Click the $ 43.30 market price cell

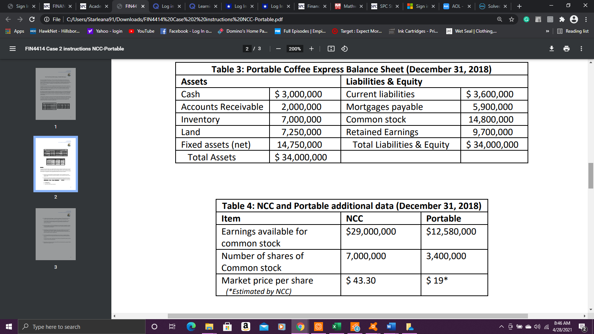point(361,281)
